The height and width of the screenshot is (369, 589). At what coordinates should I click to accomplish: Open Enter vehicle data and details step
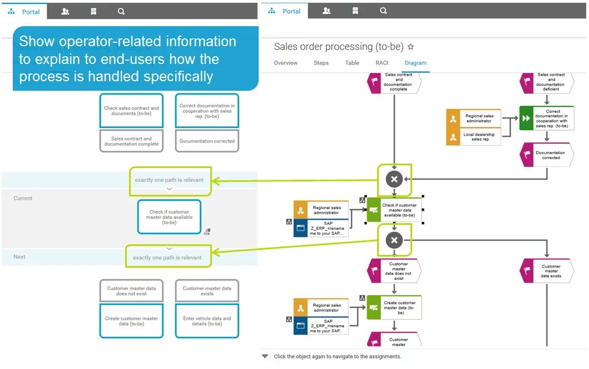pyautogui.click(x=207, y=321)
